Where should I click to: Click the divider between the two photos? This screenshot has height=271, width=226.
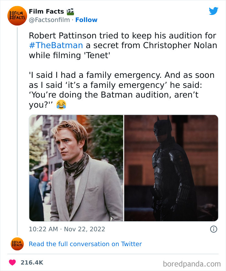[123, 167]
